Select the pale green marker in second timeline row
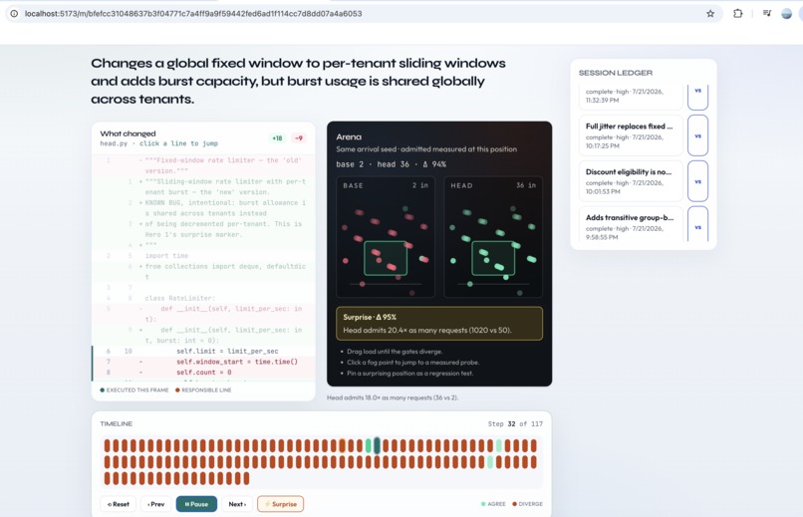803x517 pixels. click(490, 462)
